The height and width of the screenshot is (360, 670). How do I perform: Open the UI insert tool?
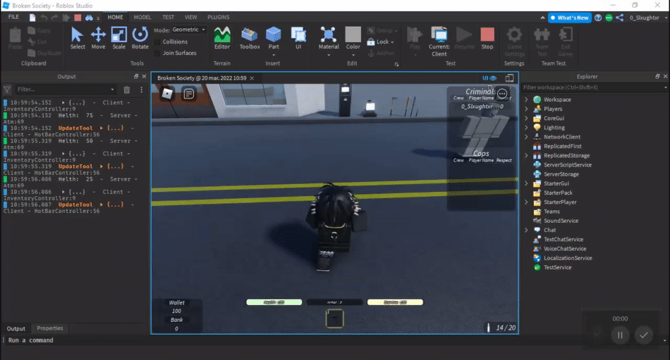[x=298, y=38]
